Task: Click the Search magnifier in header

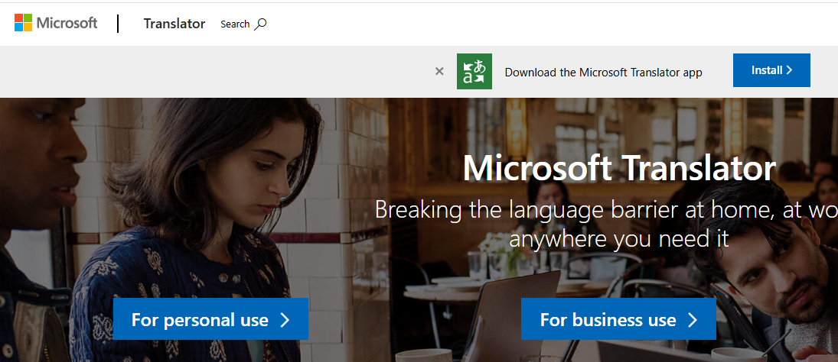Action: coord(260,24)
